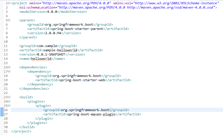Collapse the build element fold on line 23
The width and height of the screenshot is (223, 135).
[9, 97]
